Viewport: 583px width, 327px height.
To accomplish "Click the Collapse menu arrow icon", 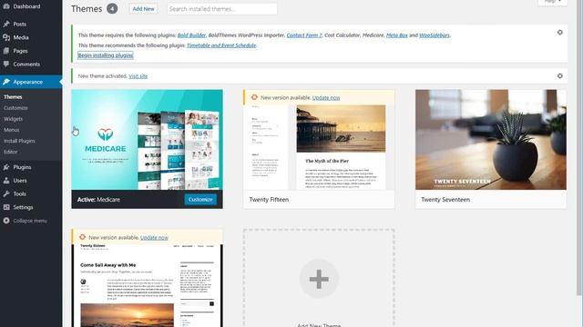I will pyautogui.click(x=6, y=221).
